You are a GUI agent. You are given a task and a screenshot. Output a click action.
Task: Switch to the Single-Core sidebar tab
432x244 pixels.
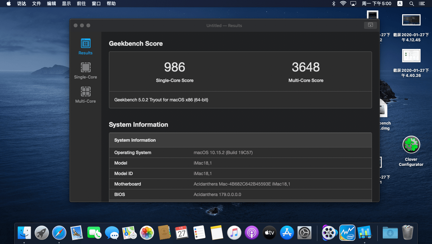[x=85, y=71]
